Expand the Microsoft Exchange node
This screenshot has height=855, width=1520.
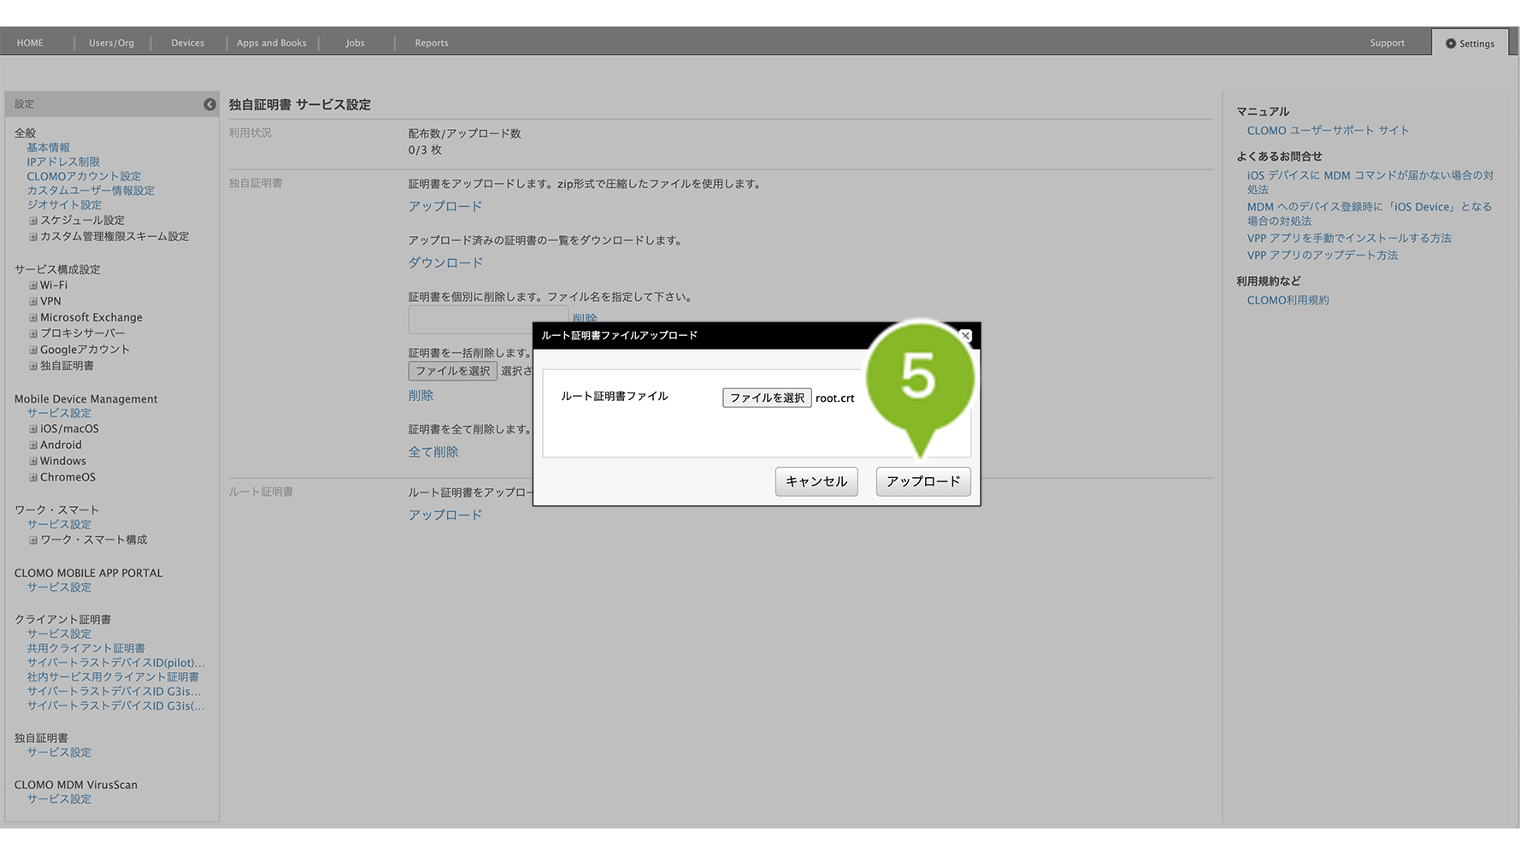click(x=33, y=318)
